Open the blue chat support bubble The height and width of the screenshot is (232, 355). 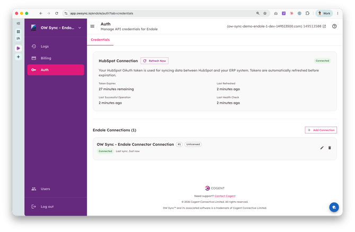(x=334, y=207)
